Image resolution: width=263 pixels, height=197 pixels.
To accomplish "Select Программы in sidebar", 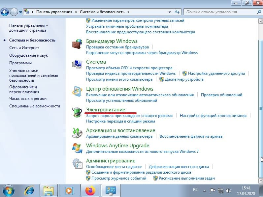I will pyautogui.click(x=20, y=63).
